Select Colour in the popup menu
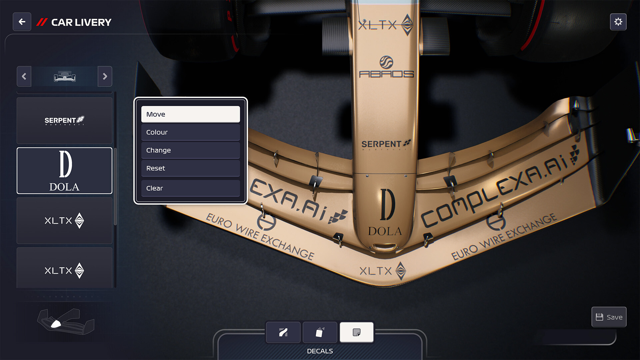The image size is (640, 360). pos(190,132)
